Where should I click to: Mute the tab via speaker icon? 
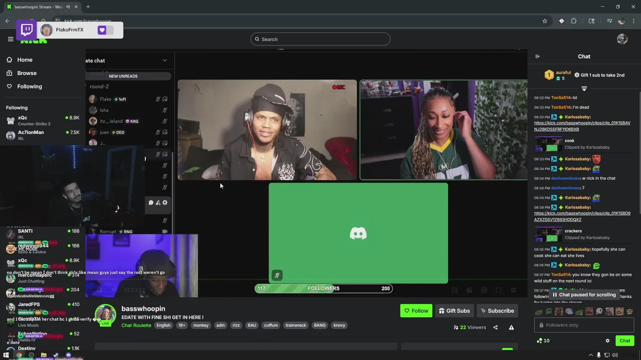pyautogui.click(x=68, y=6)
